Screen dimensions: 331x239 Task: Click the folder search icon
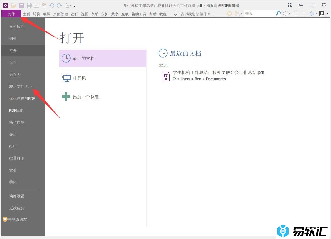point(237,14)
